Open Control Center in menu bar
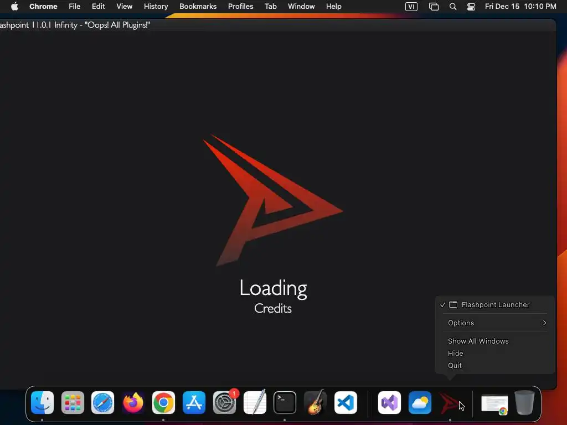The width and height of the screenshot is (567, 425). pos(471,7)
